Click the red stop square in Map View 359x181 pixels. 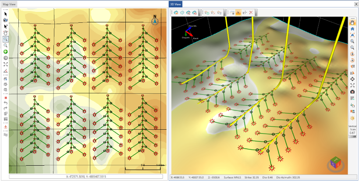[x=6, y=98]
